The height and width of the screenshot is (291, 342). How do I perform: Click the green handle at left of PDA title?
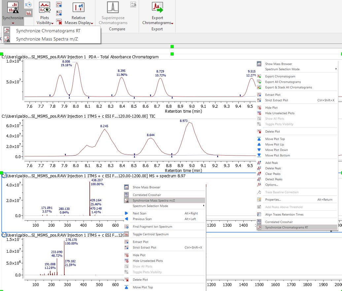tap(2, 54)
